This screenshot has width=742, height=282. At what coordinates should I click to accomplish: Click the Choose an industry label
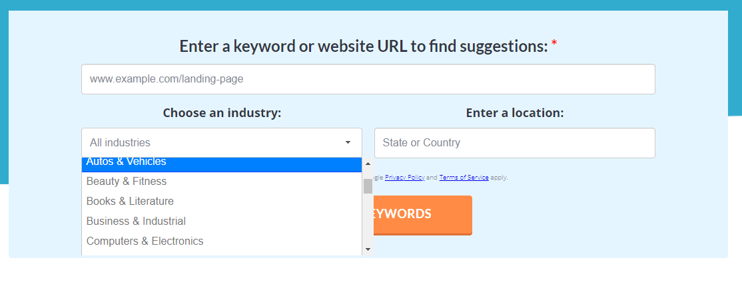(222, 113)
